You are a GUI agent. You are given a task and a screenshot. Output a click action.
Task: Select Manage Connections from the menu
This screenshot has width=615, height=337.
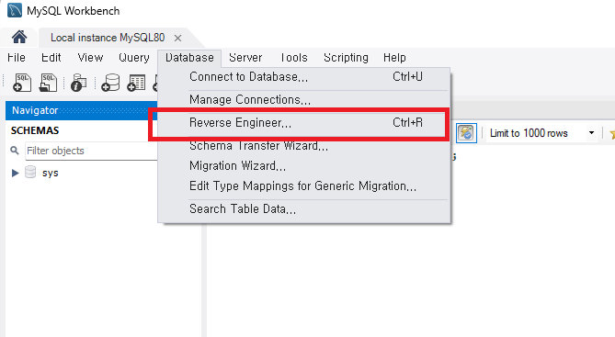pos(304,100)
